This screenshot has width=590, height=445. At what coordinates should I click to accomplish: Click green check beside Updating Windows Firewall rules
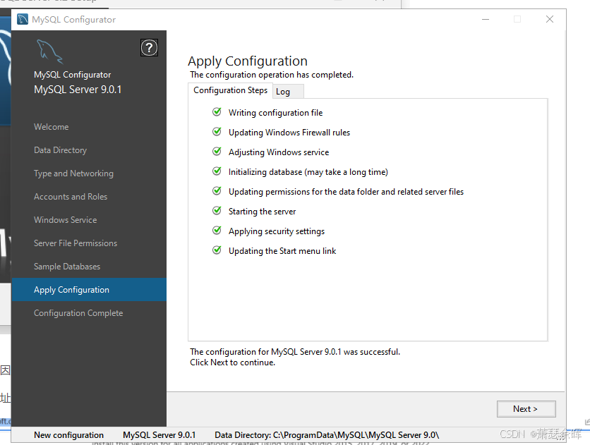[217, 132]
